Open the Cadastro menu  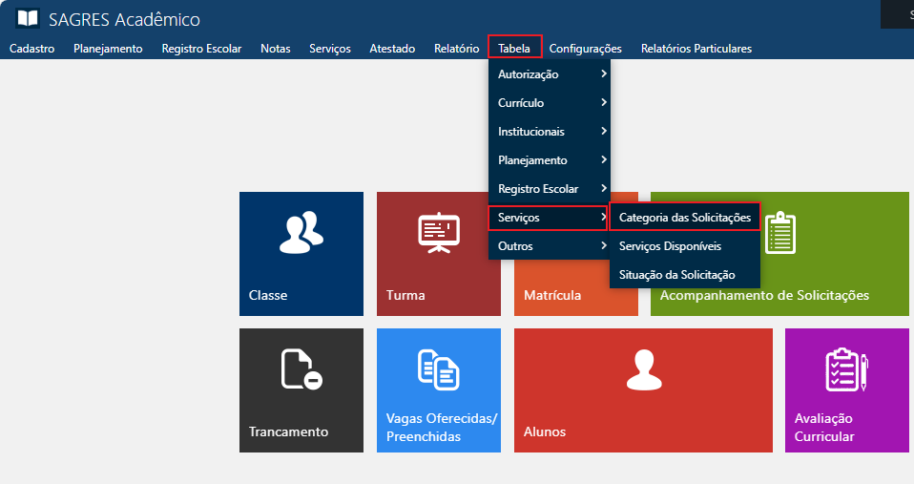coord(31,49)
